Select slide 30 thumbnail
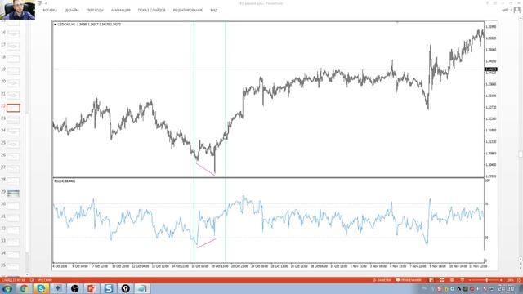 tap(13, 205)
